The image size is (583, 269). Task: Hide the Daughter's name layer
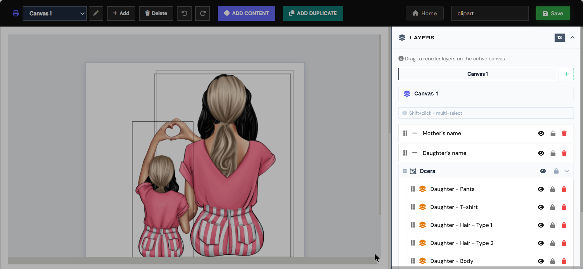tap(541, 153)
